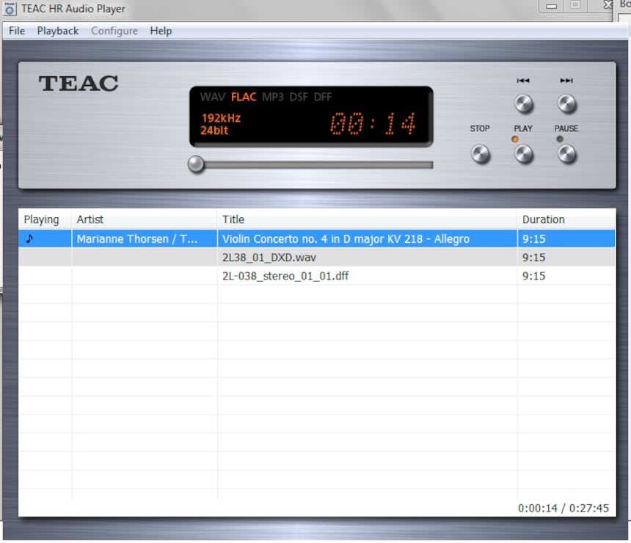Click the PAUSE indicator light
The image size is (631, 543).
tap(559, 139)
